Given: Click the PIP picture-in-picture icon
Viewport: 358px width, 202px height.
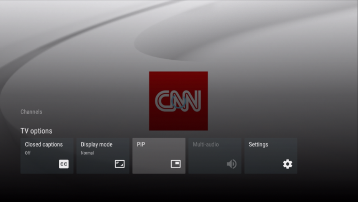Looking at the screenshot, I should coord(176,164).
